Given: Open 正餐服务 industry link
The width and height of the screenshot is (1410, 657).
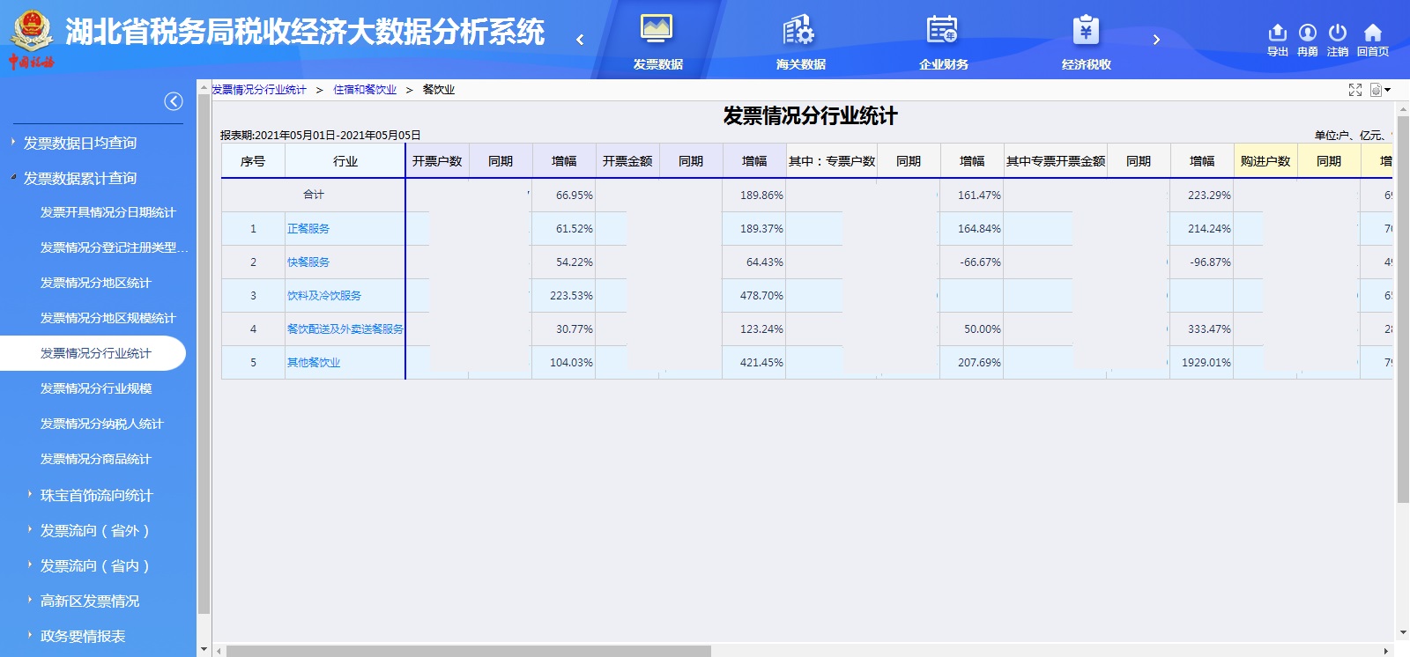Looking at the screenshot, I should [308, 229].
